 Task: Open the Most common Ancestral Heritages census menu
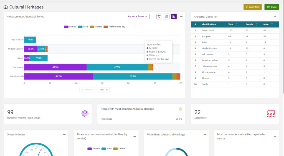[275, 137]
